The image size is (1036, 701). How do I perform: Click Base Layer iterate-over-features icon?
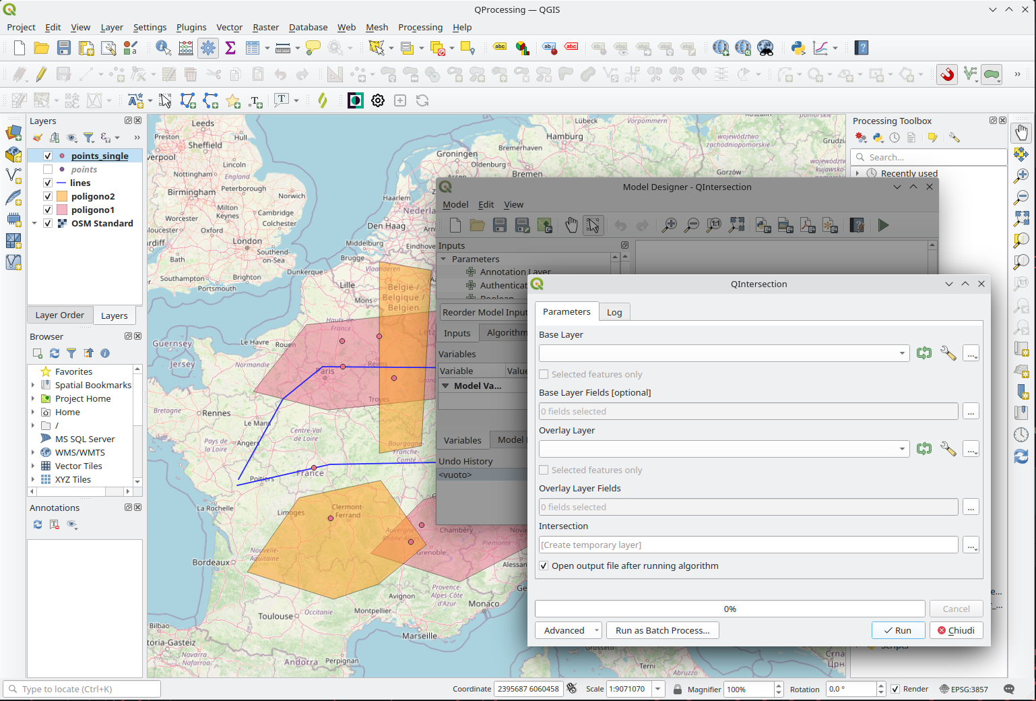[x=924, y=353]
